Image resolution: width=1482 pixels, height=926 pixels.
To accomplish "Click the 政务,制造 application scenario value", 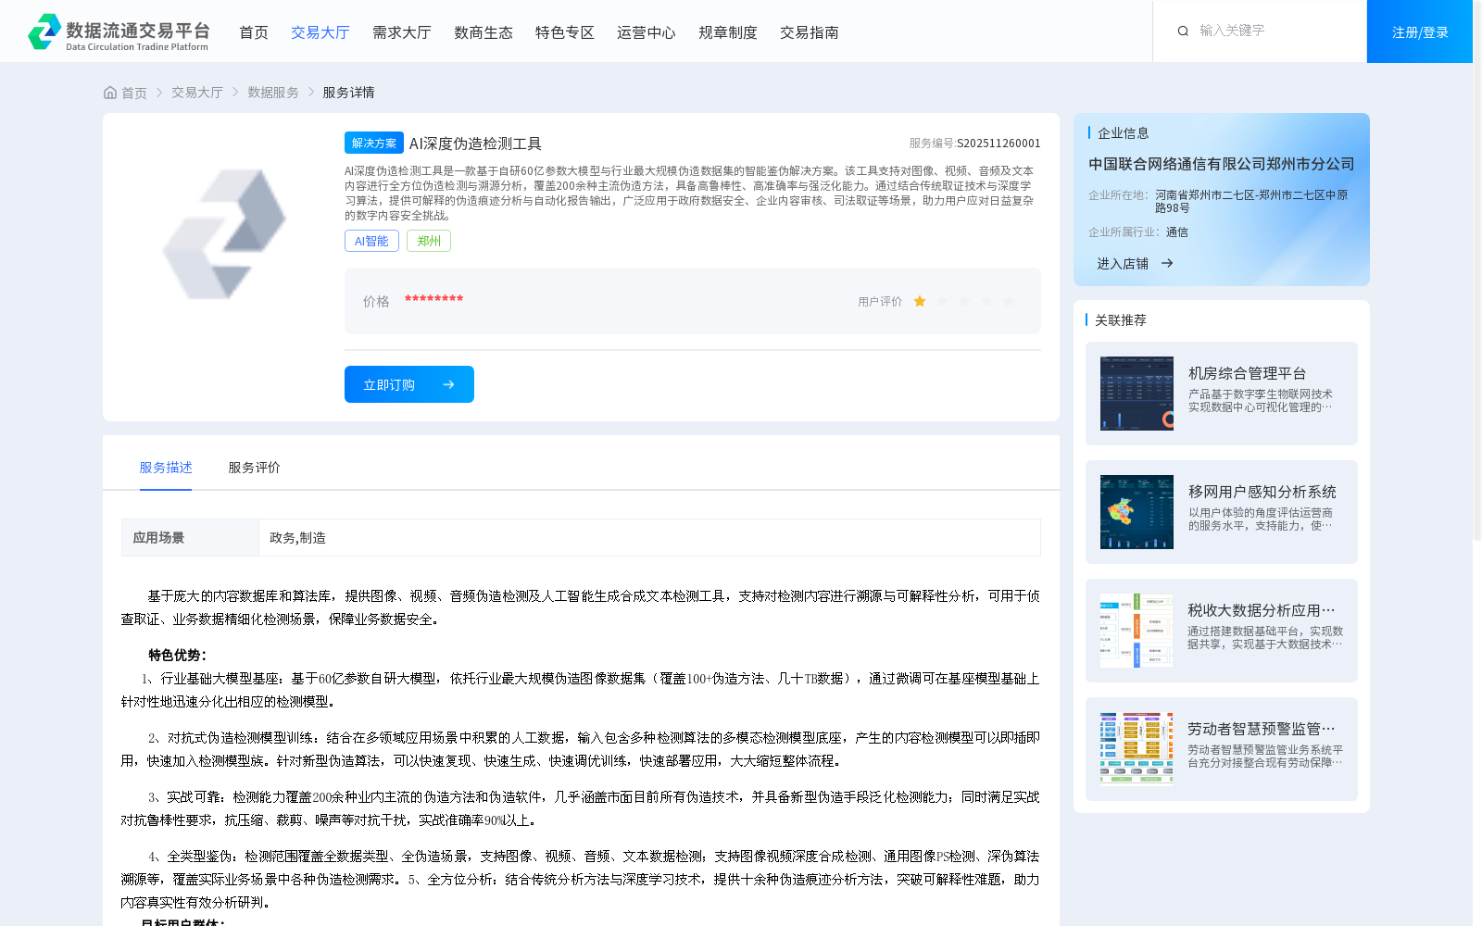I will (297, 538).
